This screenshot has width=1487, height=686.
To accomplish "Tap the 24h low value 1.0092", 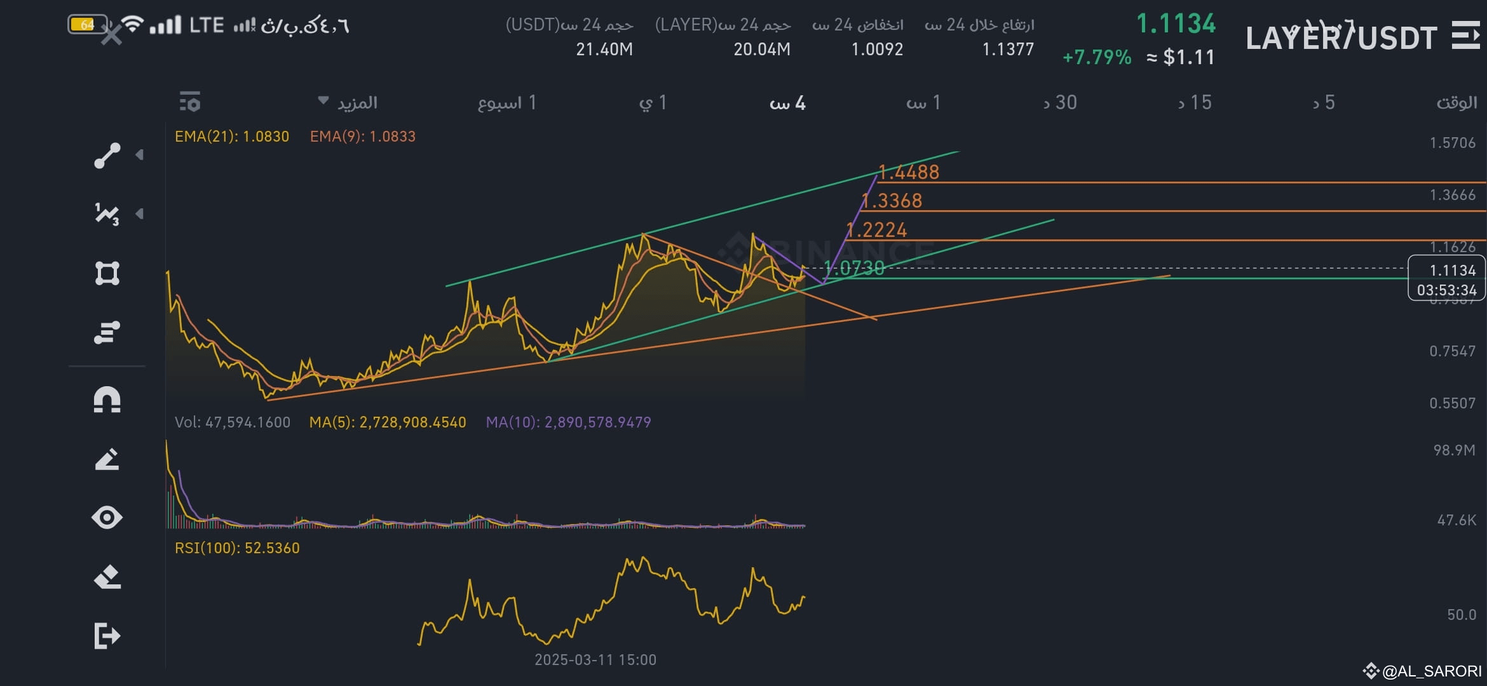I will [x=877, y=50].
